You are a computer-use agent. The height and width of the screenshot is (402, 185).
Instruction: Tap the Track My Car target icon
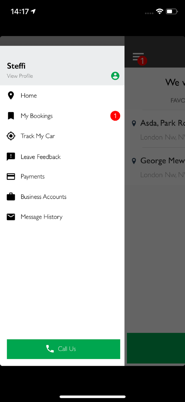11,136
